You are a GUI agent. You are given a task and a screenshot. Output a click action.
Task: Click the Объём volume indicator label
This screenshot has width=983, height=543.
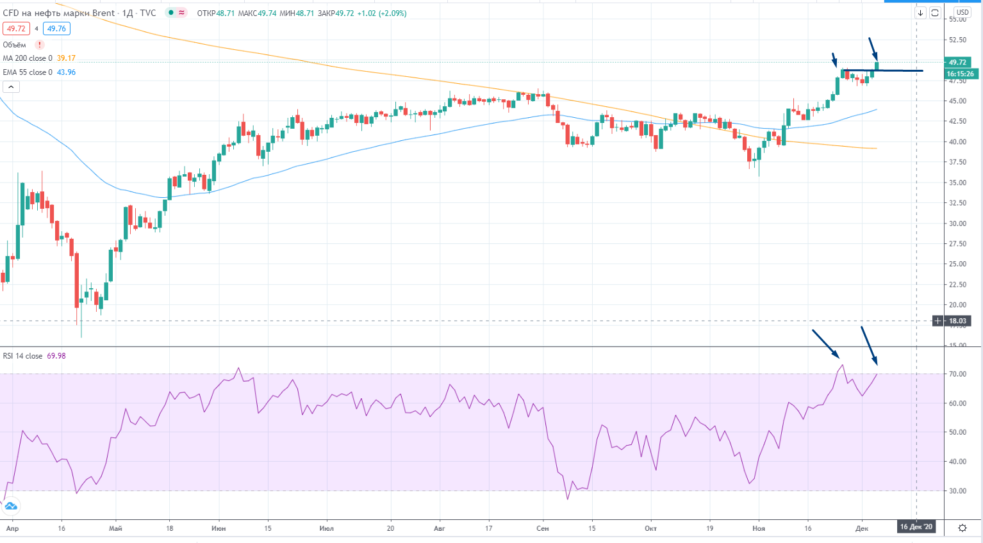coord(15,45)
